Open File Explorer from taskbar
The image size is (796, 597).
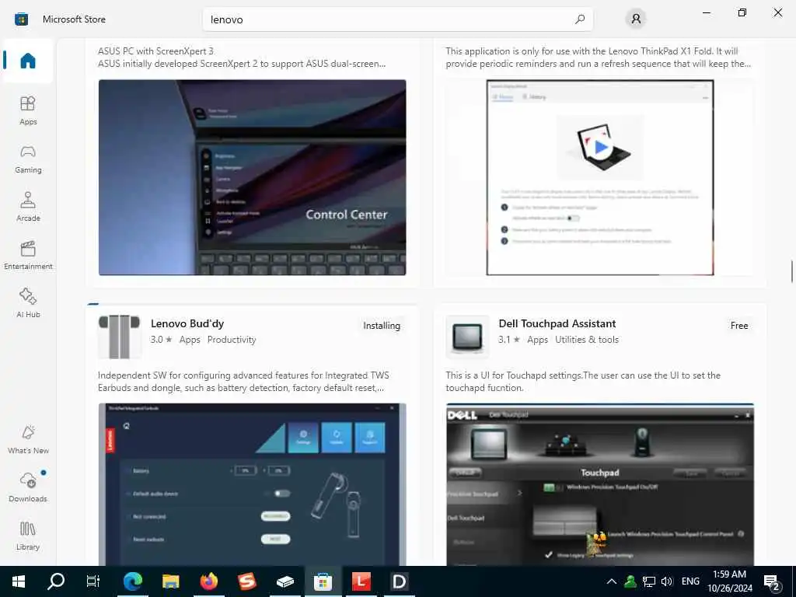coord(170,581)
